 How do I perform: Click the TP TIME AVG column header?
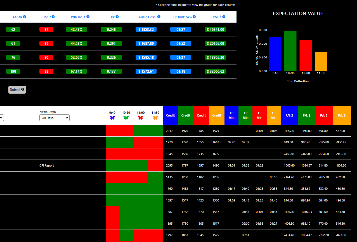point(182,17)
